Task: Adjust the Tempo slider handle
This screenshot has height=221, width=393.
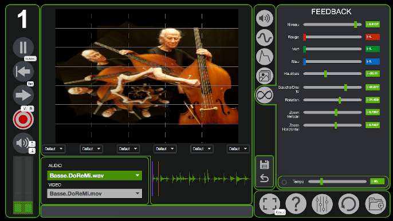Action: (x=321, y=181)
